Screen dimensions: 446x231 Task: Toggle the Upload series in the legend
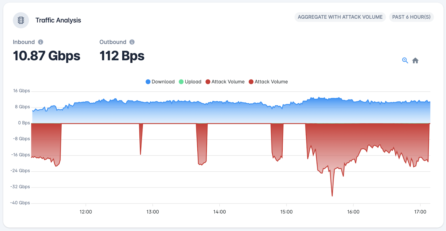click(190, 82)
